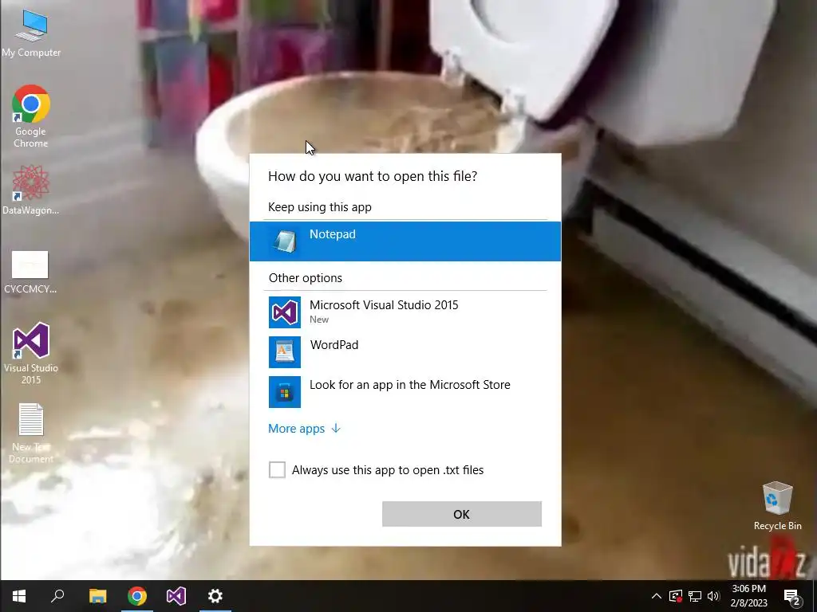The width and height of the screenshot is (817, 612).
Task: Select the DataWagon desktop shortcut
Action: click(x=31, y=190)
